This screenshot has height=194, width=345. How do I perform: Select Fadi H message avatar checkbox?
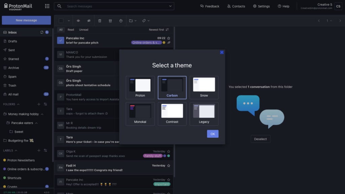(61, 168)
